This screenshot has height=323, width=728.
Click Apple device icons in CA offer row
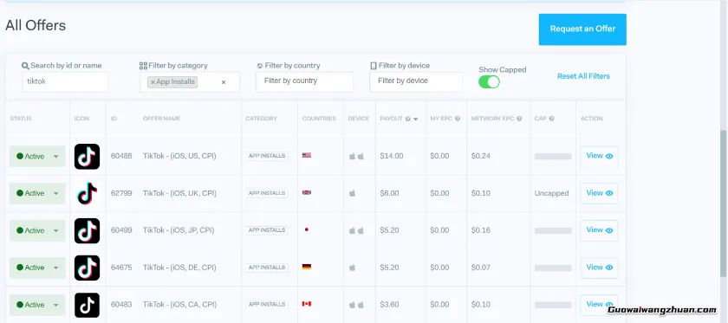[356, 305]
